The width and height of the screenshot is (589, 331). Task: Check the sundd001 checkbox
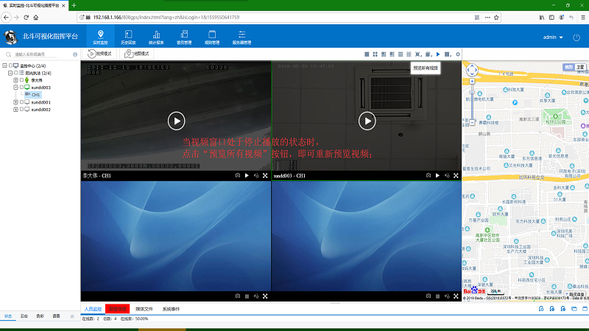[22, 102]
